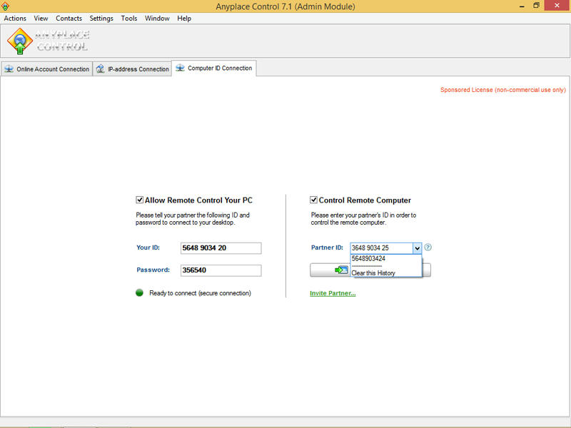Switch to IP-address Connection tab
This screenshot has height=428, width=571.
132,68
